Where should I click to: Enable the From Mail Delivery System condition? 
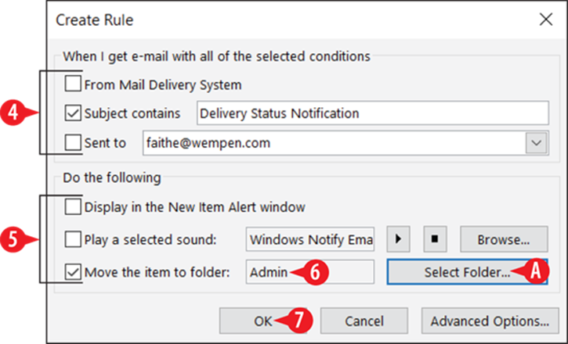click(x=73, y=84)
